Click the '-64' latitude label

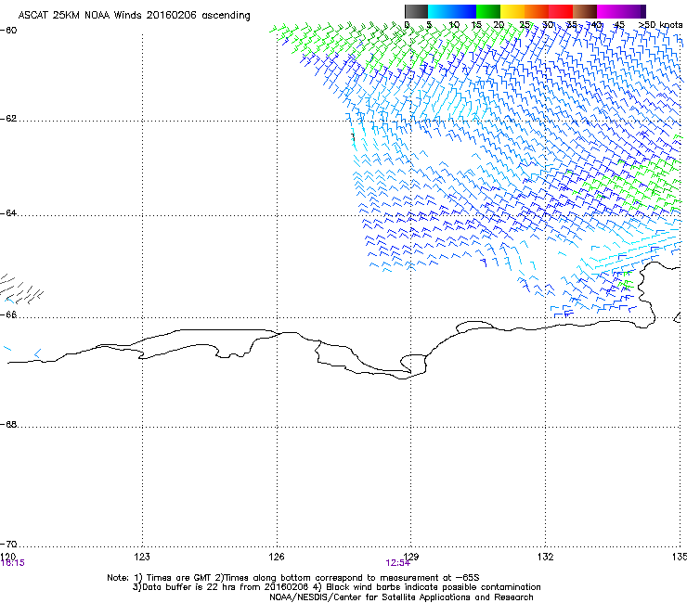[x=8, y=212]
